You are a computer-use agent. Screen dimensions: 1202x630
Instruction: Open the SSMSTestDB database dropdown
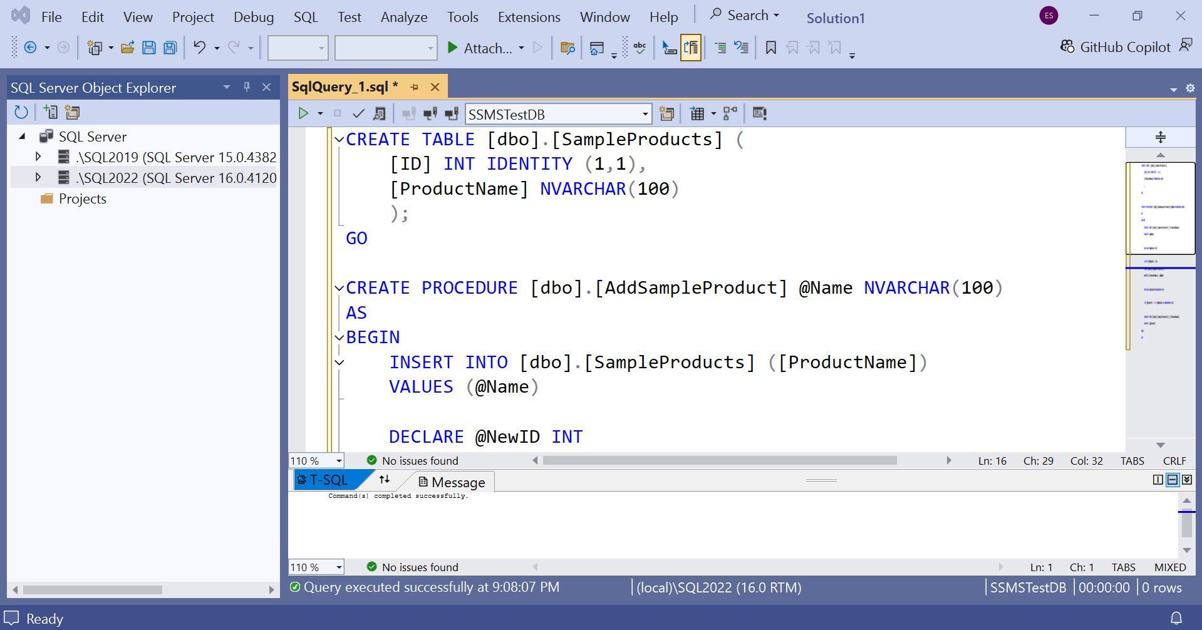(x=645, y=114)
